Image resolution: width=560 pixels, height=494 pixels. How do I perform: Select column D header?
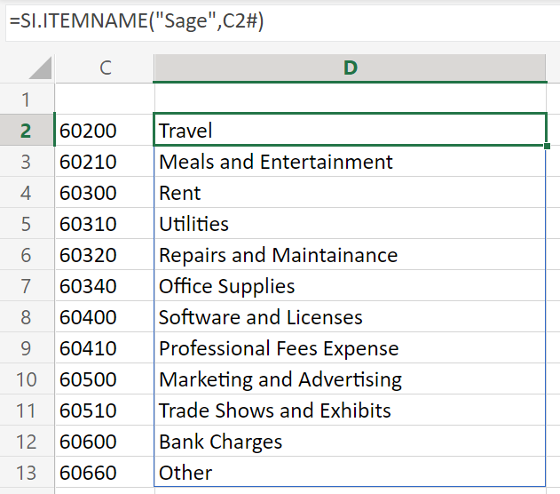click(x=350, y=68)
